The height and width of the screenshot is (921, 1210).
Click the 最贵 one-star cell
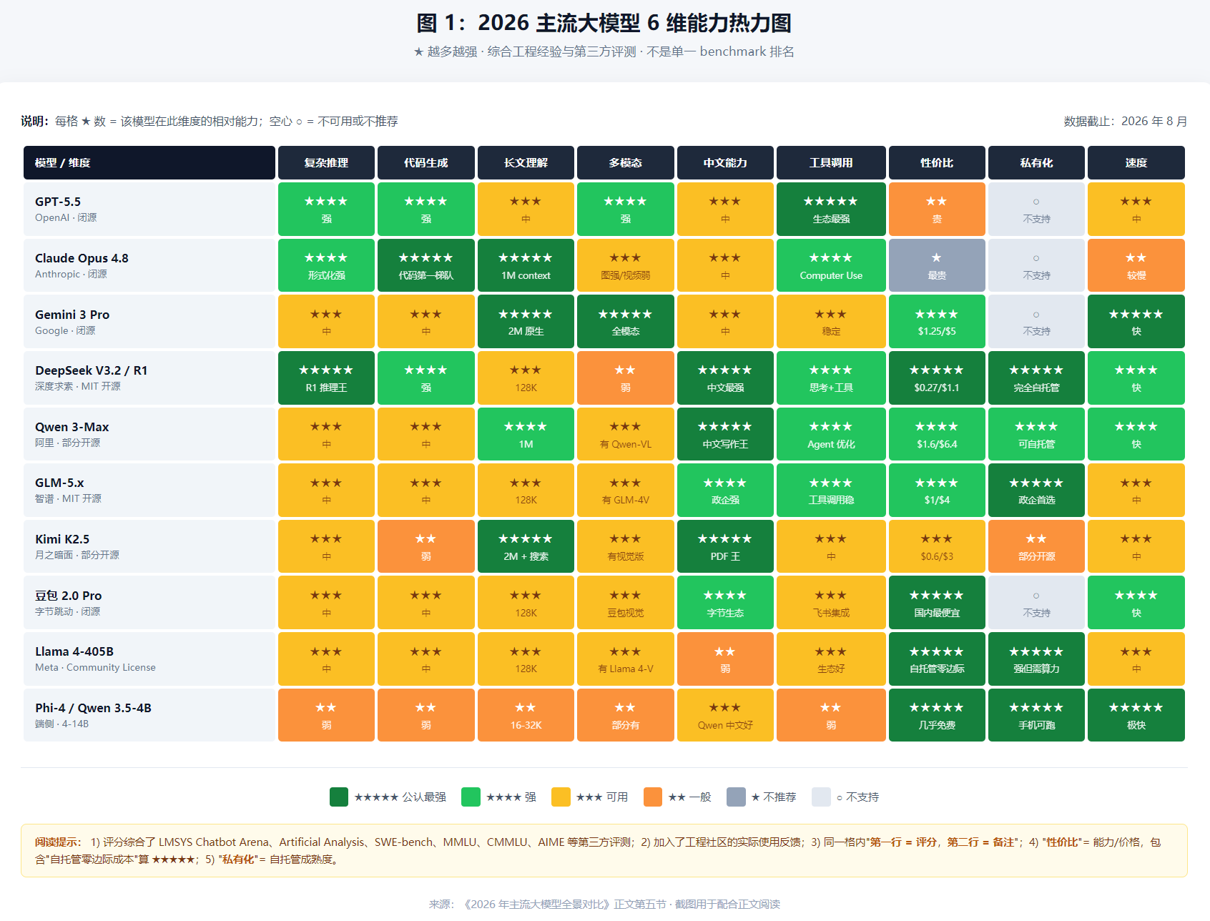point(937,265)
